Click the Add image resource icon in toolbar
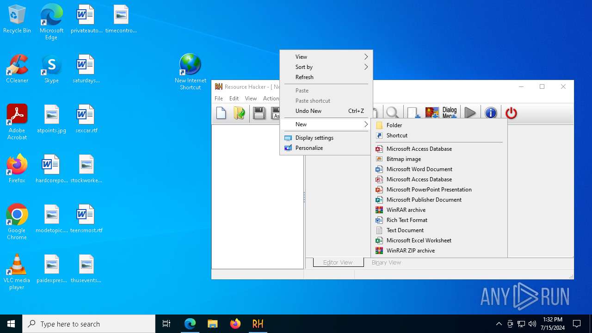 point(432,113)
